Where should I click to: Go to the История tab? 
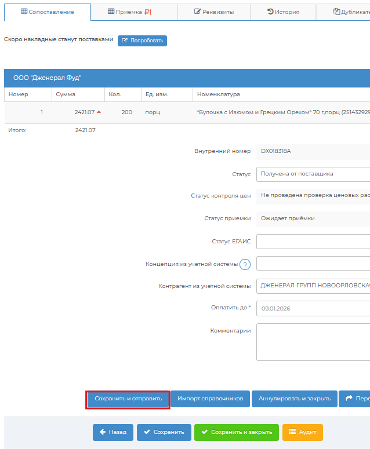(x=283, y=12)
